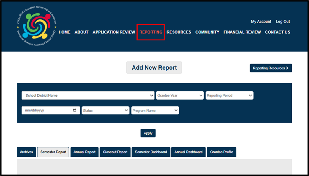Open the APPLICATION REVIEW menu
The width and height of the screenshot is (309, 176).
tap(114, 32)
